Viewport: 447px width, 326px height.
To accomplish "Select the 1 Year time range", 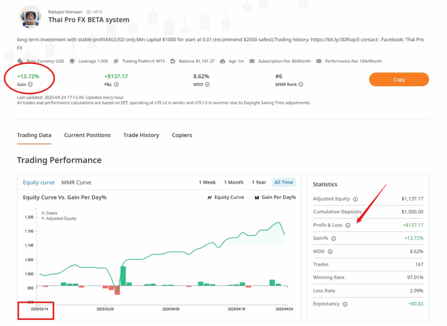I will 259,182.
